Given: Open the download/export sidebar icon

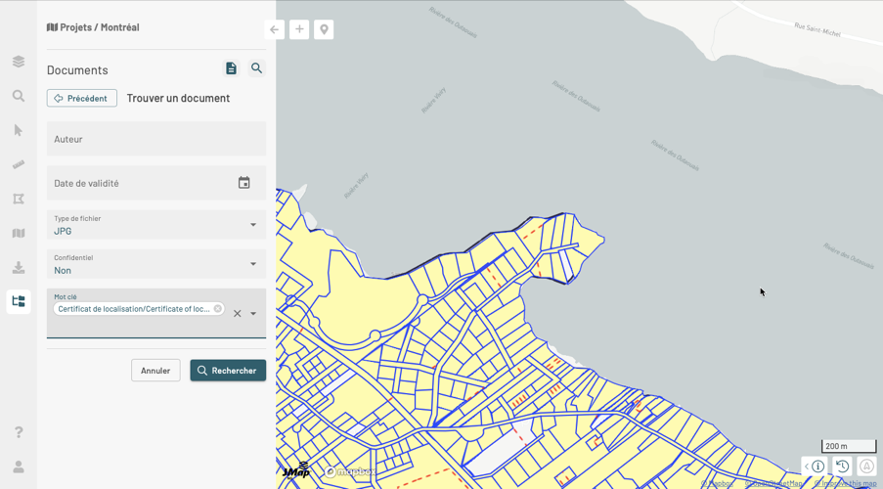Looking at the screenshot, I should click(19, 267).
